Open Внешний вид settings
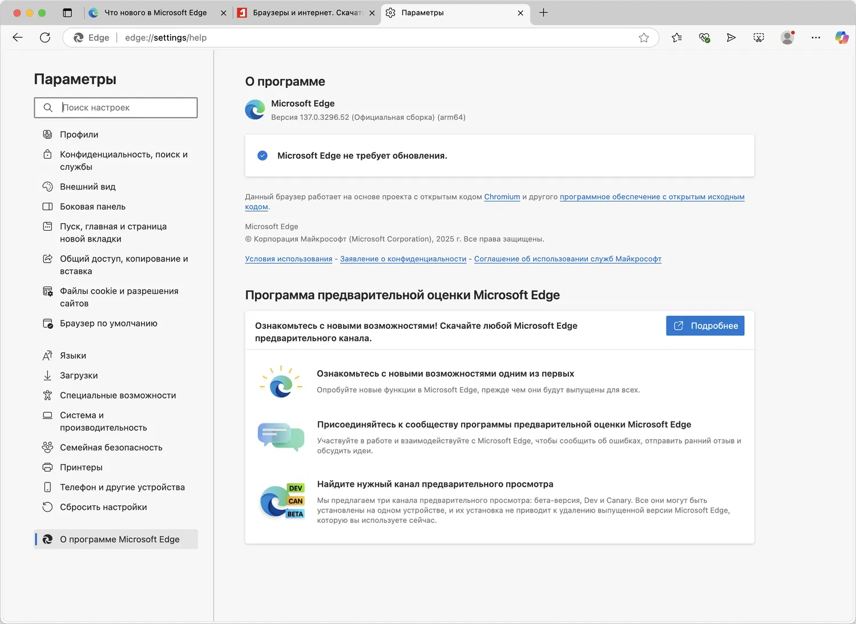The image size is (856, 624). (x=116, y=187)
